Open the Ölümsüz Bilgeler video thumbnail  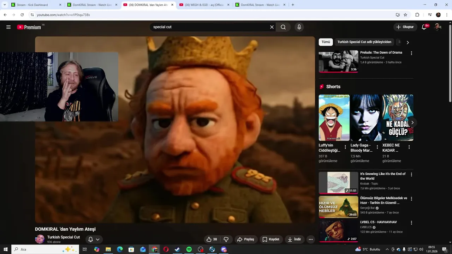pos(338,207)
